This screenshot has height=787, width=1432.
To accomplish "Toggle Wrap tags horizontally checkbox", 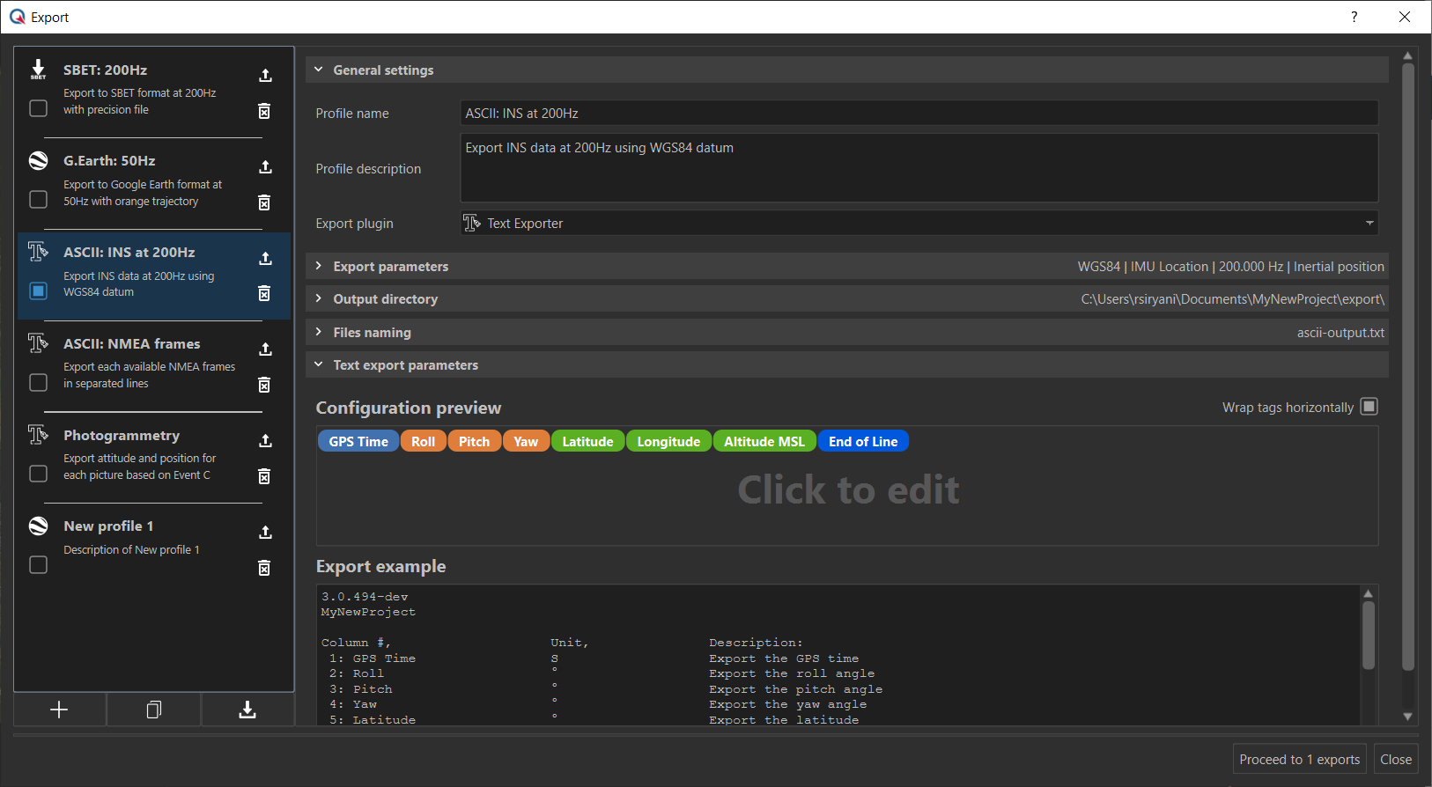I will 1369,407.
